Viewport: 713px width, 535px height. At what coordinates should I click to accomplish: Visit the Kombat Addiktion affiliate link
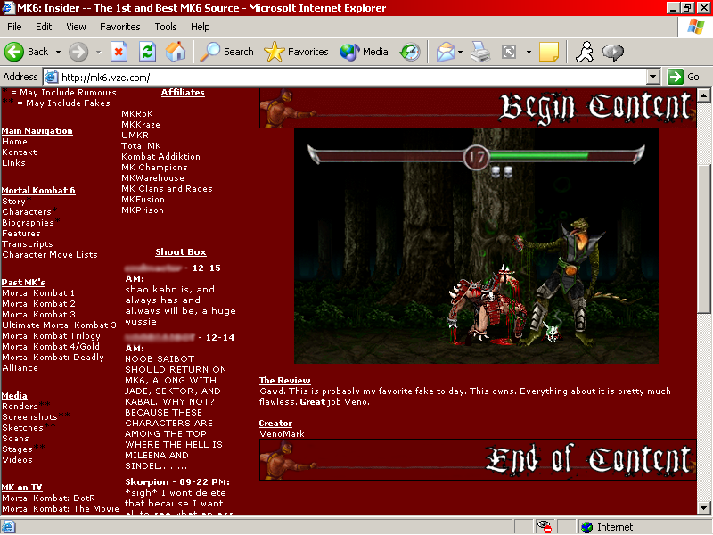(161, 156)
